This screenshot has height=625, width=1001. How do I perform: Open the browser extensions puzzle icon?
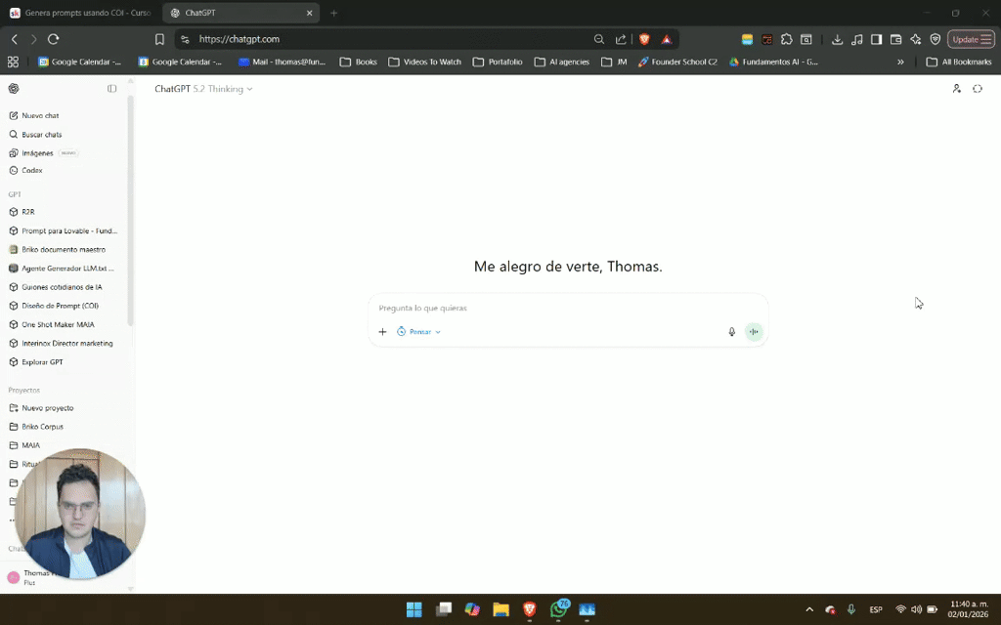click(787, 39)
